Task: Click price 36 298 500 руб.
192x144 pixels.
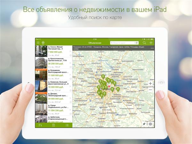Action: tap(56, 64)
